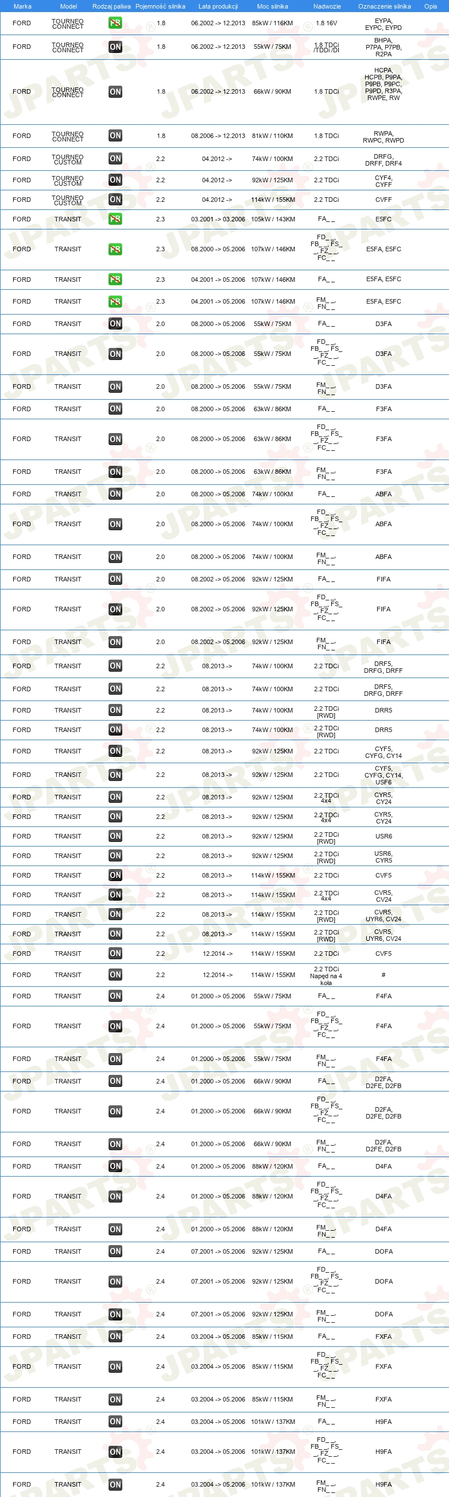Click ON icon in Tourneo Custom 74kW/100KM row

click(115, 159)
